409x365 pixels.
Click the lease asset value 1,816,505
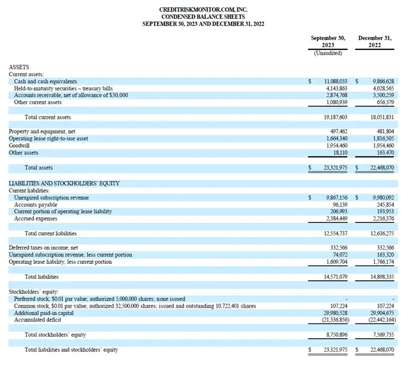click(x=383, y=138)
